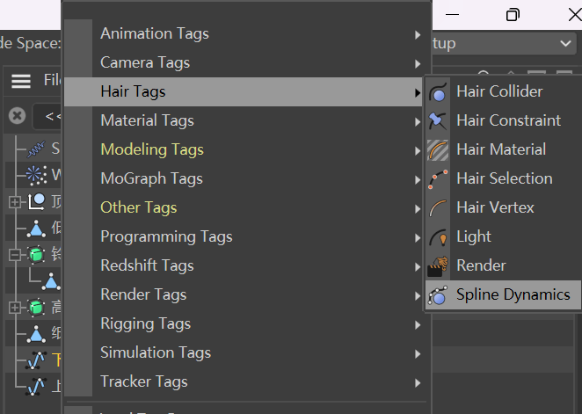Expand the blue-sphere axis object tree node
The height and width of the screenshot is (414, 582).
coord(14,202)
